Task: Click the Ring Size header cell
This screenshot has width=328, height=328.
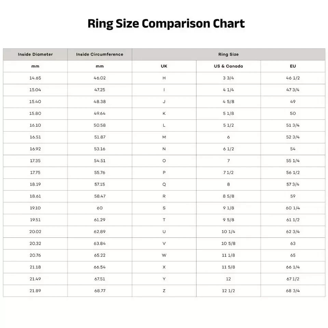Action: tap(229, 54)
